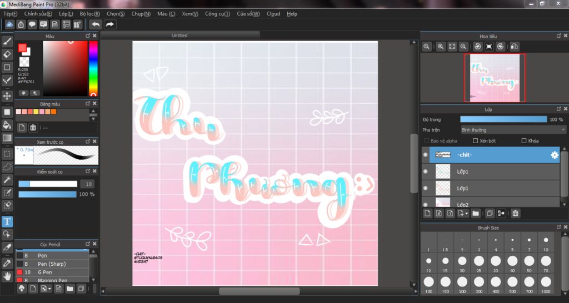This screenshot has width=569, height=303.
Task: Pop out the Lớp layer panel
Action: (559, 109)
